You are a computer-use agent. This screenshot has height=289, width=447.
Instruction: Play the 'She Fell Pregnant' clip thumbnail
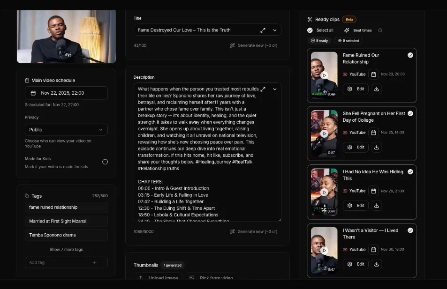click(x=324, y=133)
